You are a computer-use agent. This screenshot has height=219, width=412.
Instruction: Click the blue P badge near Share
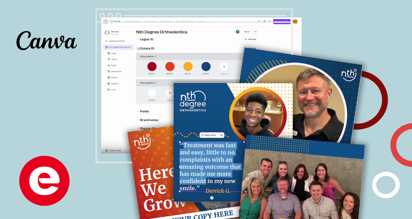click(238, 31)
